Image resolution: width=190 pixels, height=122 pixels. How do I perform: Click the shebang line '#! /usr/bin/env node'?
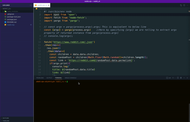pyautogui.click(x=58, y=12)
